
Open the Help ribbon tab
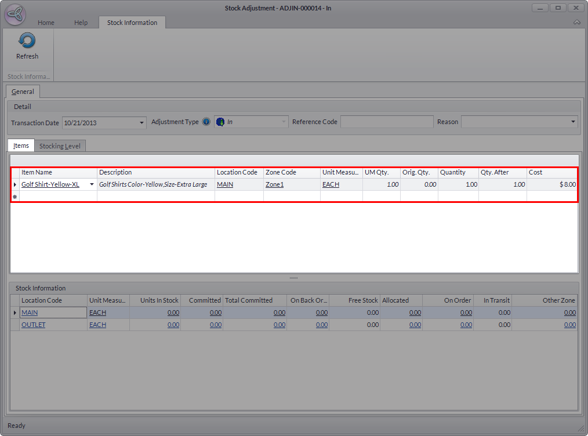click(81, 23)
